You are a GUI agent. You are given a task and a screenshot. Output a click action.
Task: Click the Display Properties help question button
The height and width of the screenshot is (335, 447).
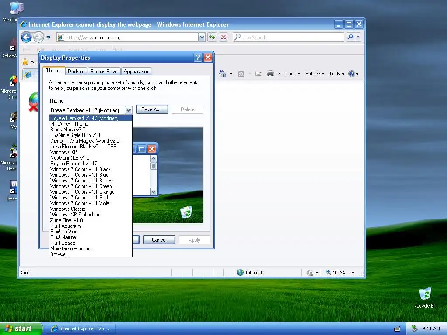pyautogui.click(x=198, y=58)
